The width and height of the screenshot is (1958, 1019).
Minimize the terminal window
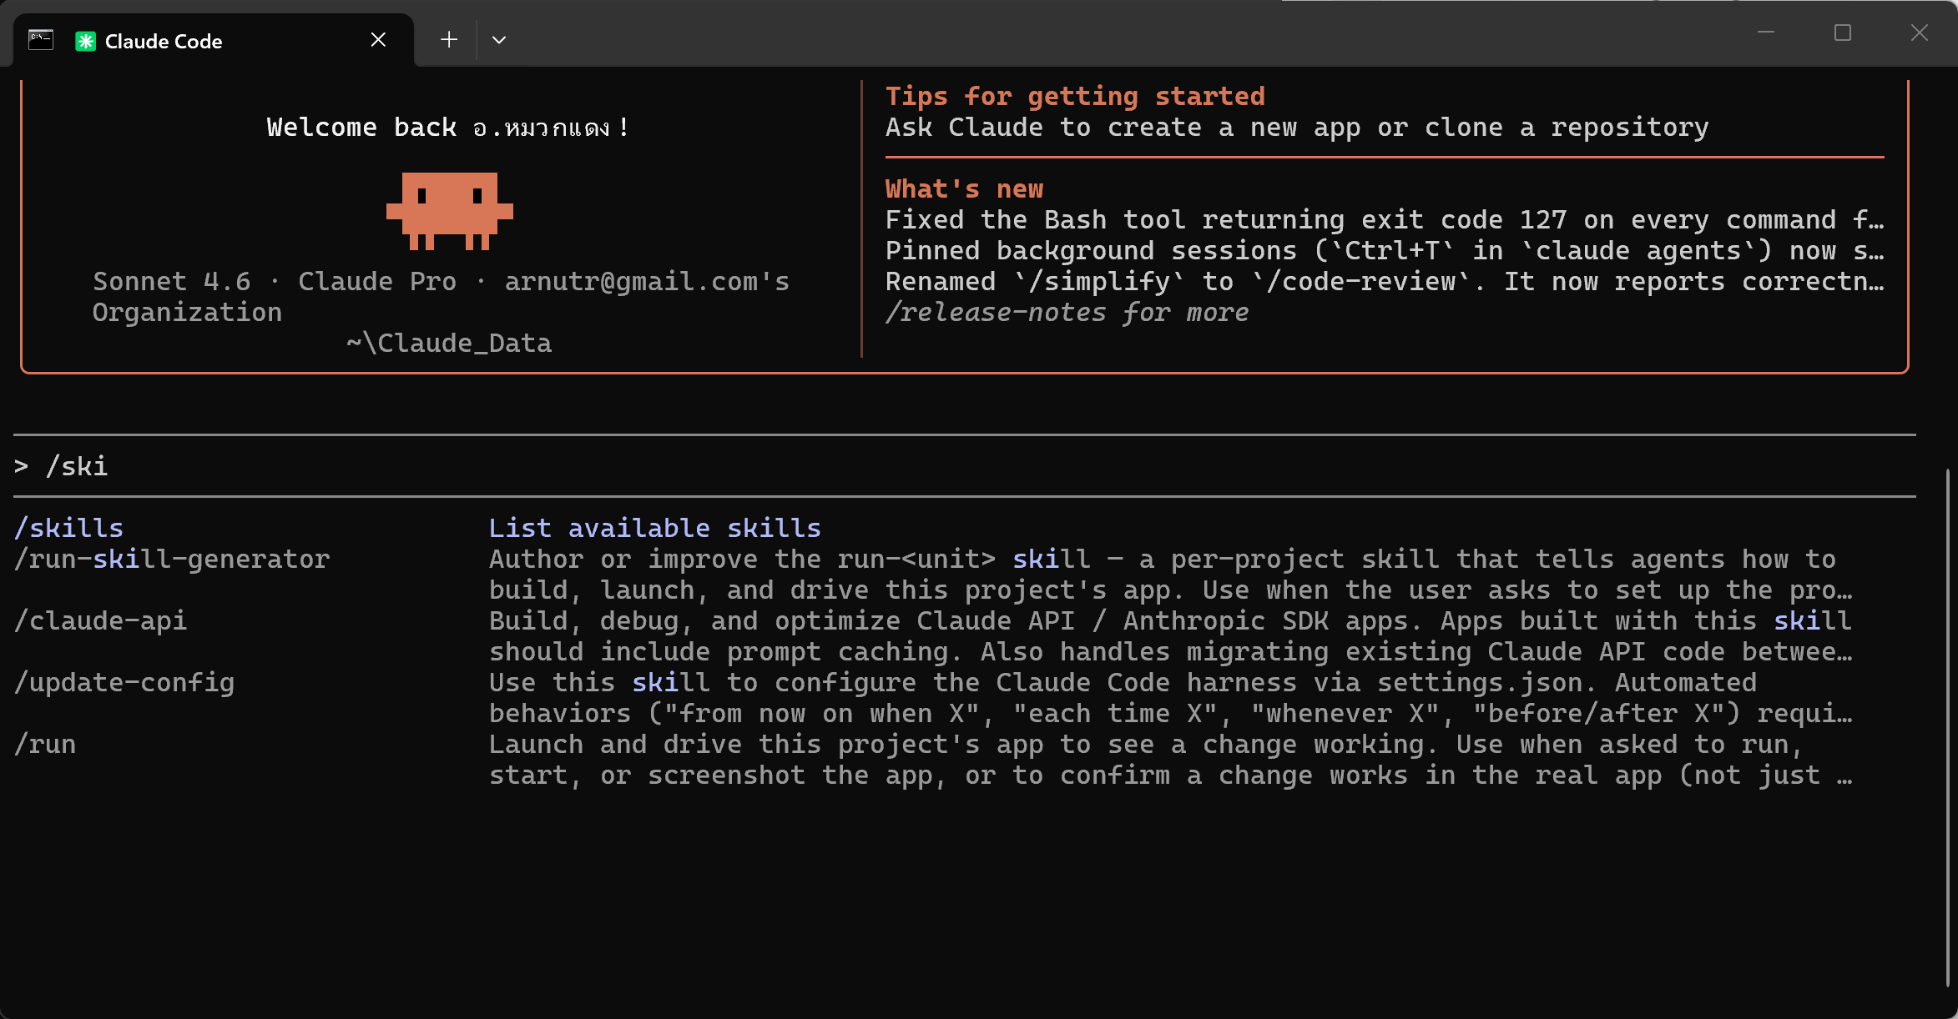[1766, 33]
